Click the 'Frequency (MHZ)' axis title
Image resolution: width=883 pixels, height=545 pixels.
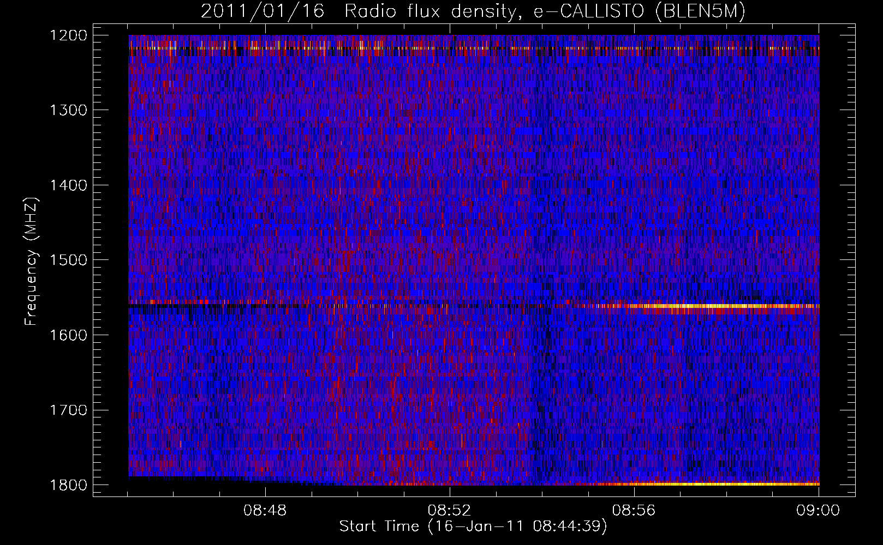tap(31, 262)
